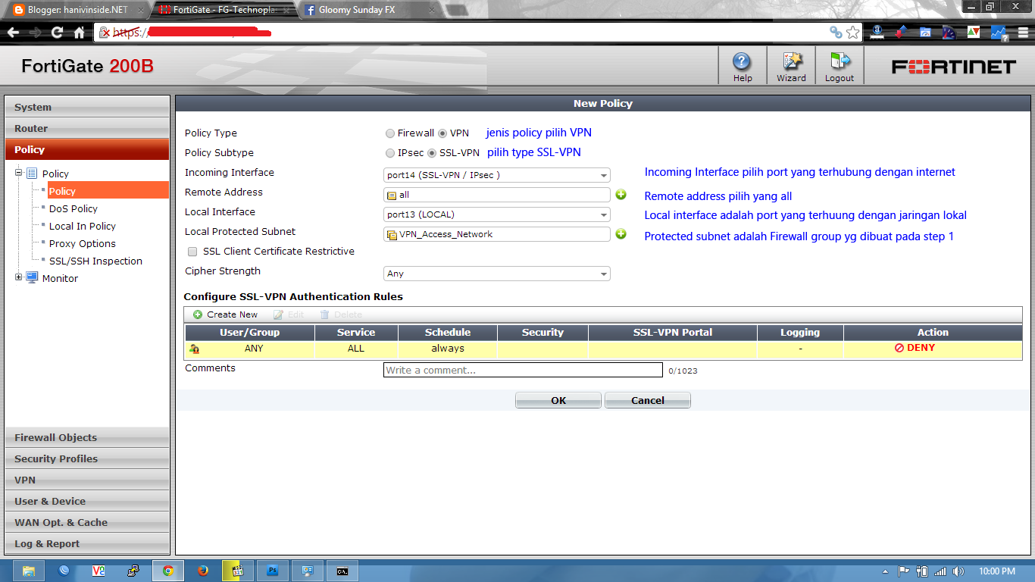Enable SSL Client Certificate Restrictive checkbox

pos(192,252)
